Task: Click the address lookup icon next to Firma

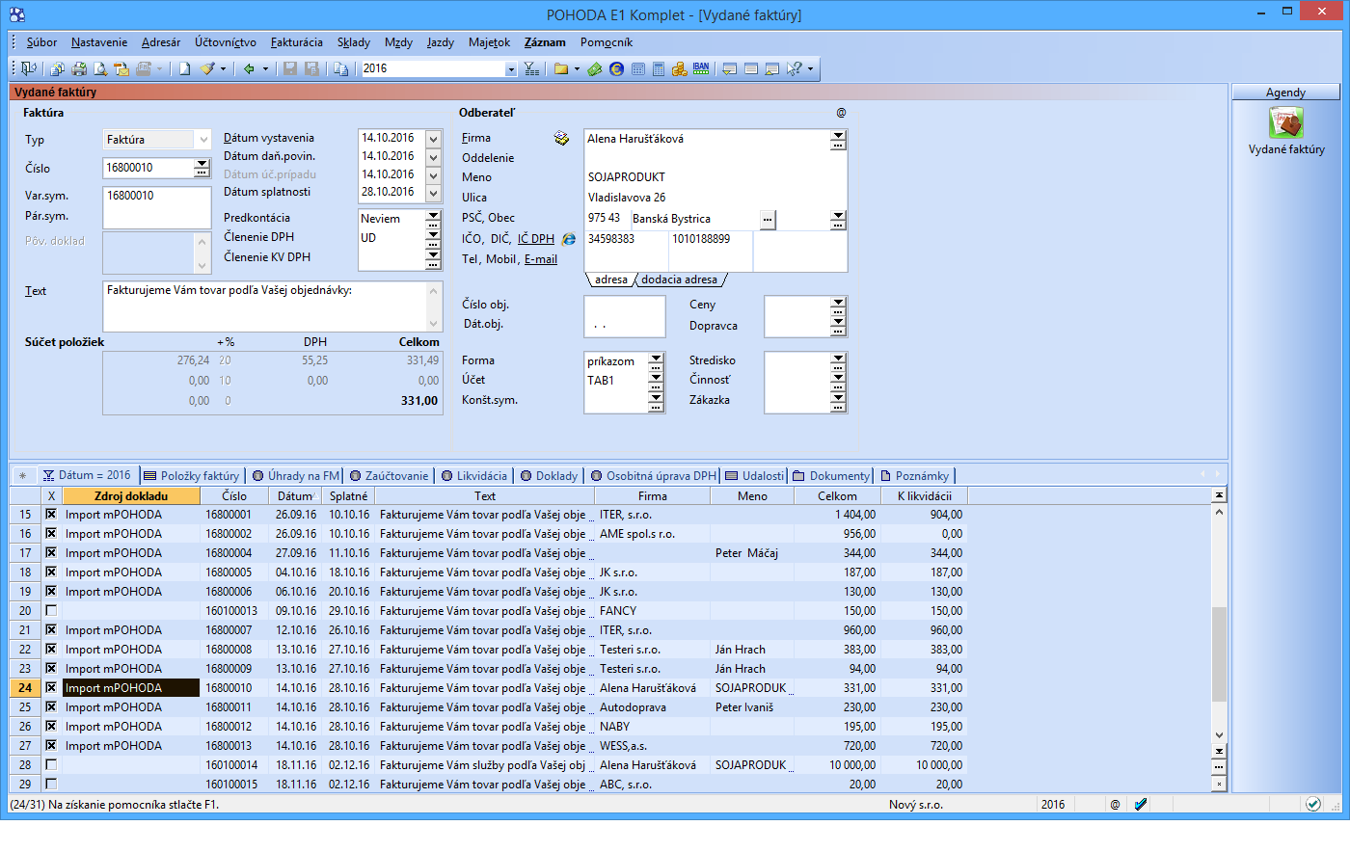Action: (x=561, y=139)
